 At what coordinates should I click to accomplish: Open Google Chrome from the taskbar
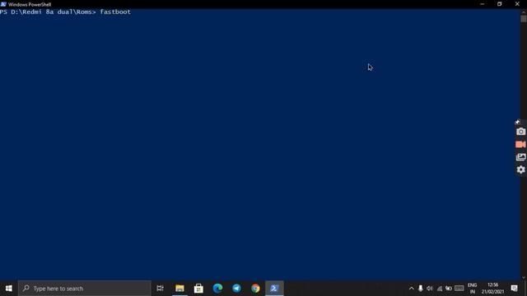point(255,289)
